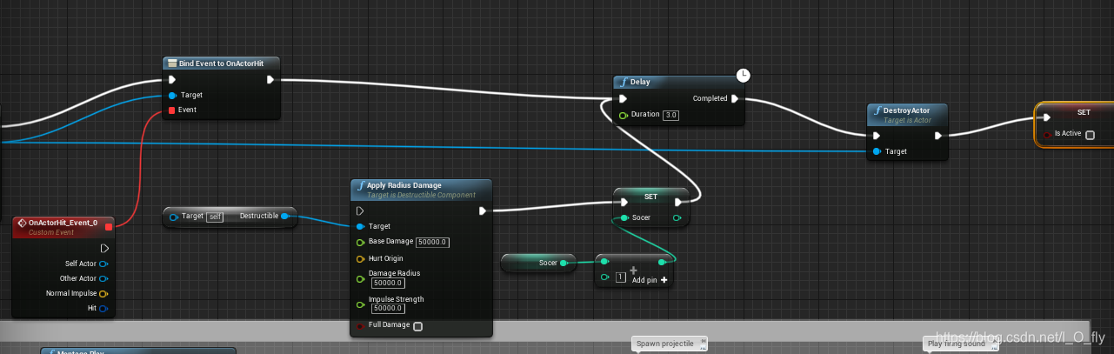Click the exec output pin on OnActorHit_Event_0 node
1114x354 pixels.
click(x=104, y=248)
